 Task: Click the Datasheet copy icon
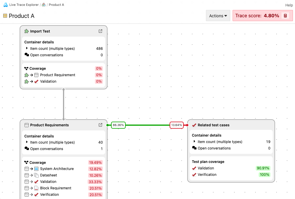point(37,175)
